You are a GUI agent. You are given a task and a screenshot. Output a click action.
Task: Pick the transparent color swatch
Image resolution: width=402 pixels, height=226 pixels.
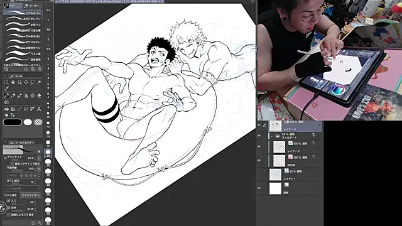click(38, 122)
